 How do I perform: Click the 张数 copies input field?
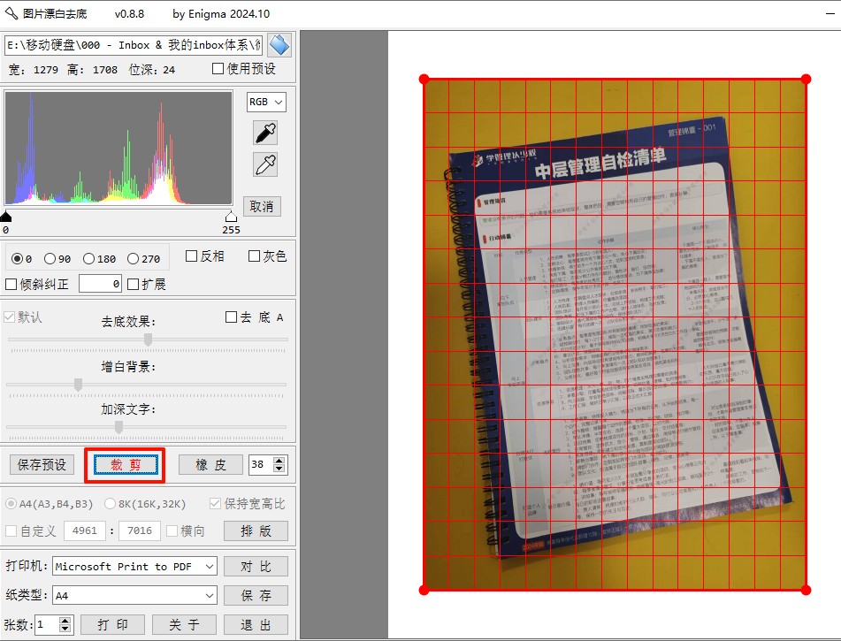47,625
